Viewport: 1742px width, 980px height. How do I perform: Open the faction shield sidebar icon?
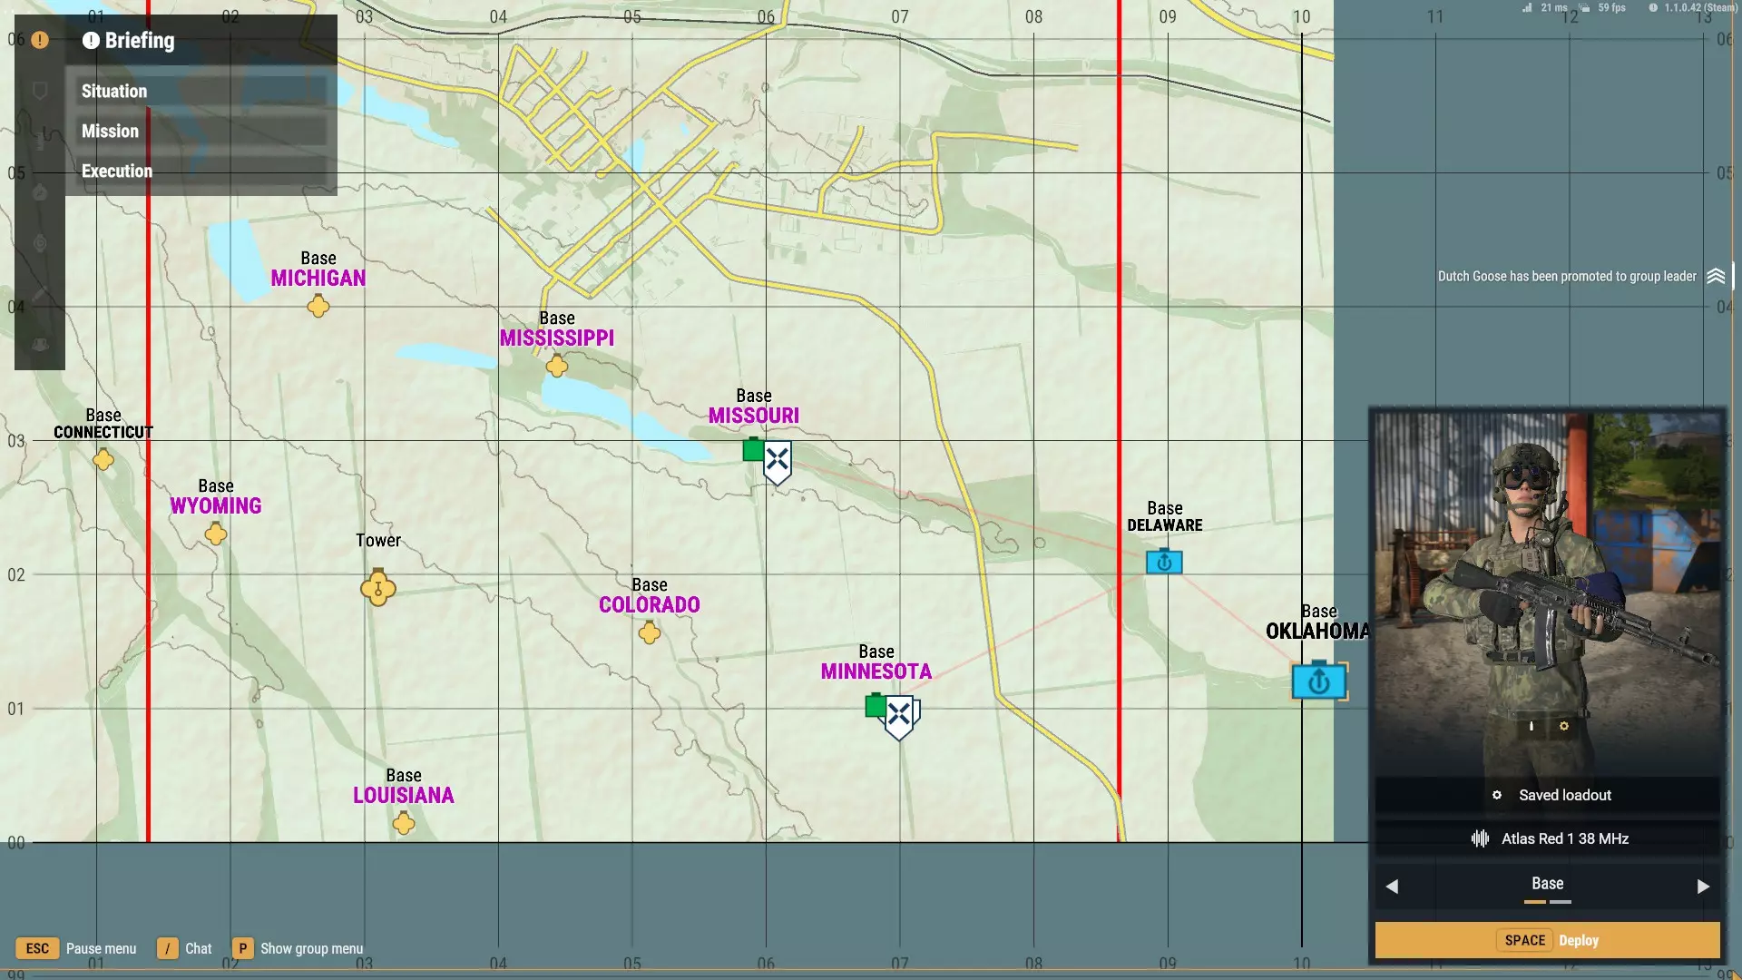40,91
